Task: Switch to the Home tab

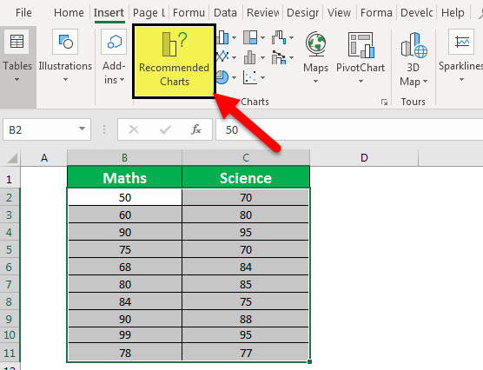Action: pos(69,13)
